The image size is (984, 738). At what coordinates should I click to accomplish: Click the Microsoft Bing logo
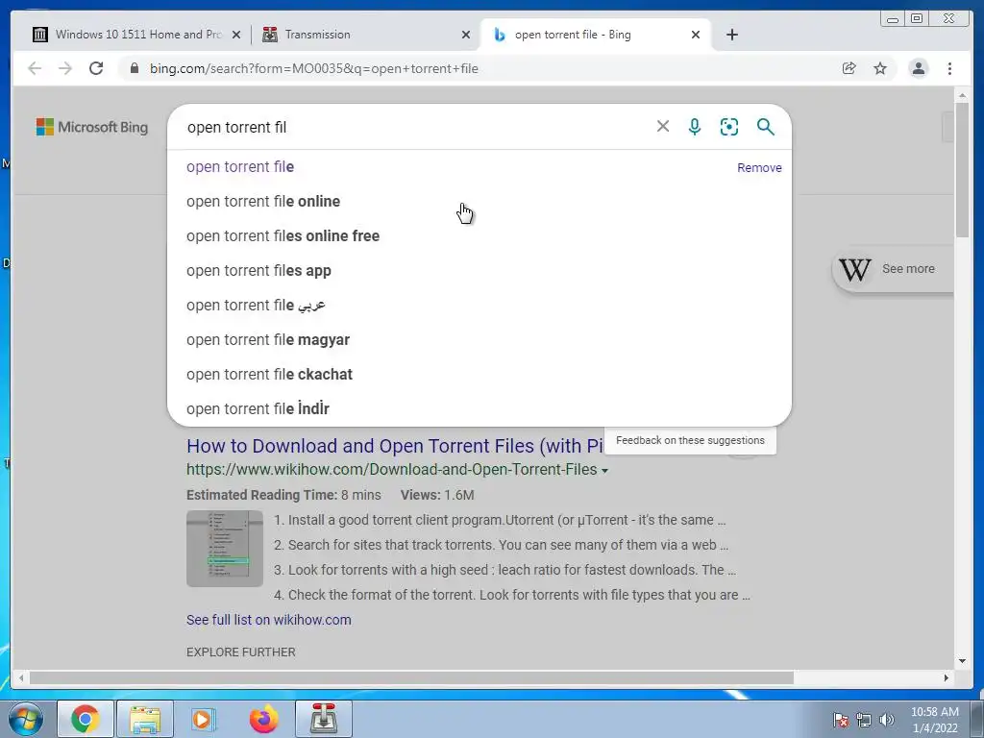tap(92, 127)
